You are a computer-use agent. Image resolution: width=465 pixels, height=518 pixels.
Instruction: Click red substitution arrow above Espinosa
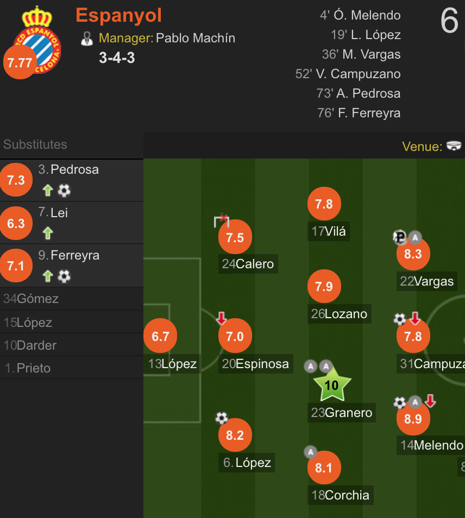222,318
